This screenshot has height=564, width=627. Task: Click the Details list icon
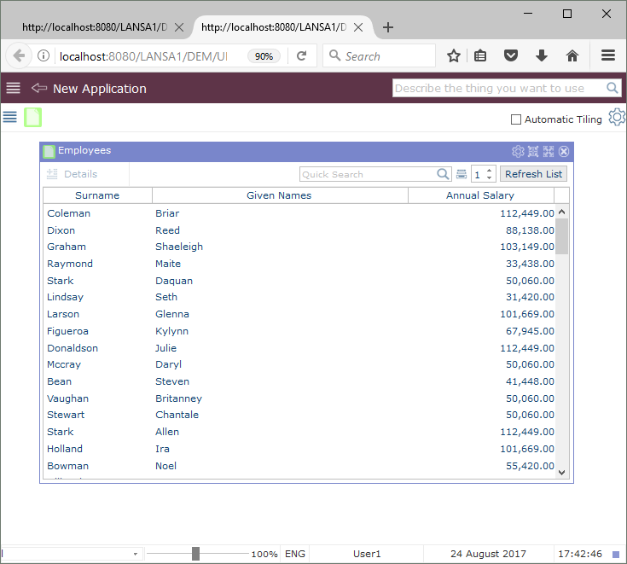(x=52, y=174)
